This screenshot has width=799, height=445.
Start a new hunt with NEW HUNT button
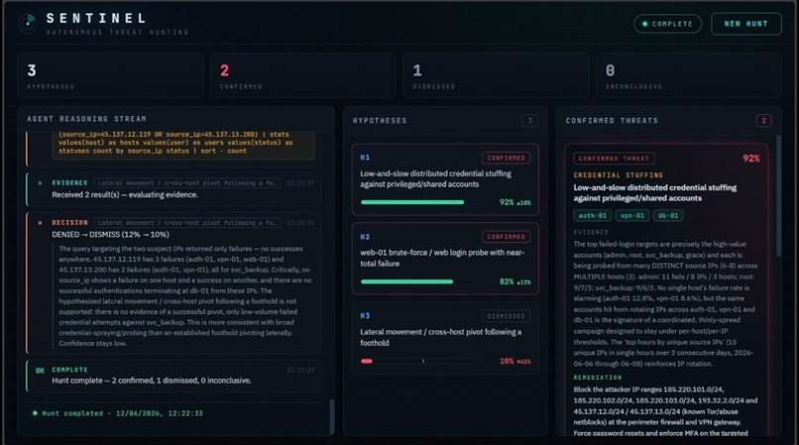[x=746, y=24]
